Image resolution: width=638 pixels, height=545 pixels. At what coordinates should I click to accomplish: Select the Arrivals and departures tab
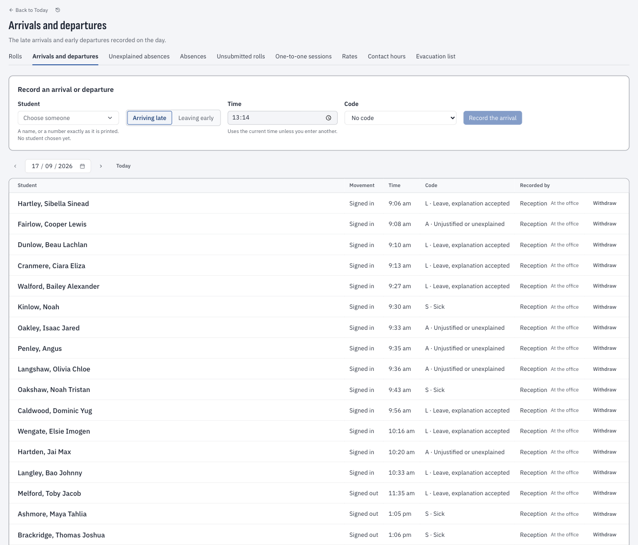[x=65, y=57]
